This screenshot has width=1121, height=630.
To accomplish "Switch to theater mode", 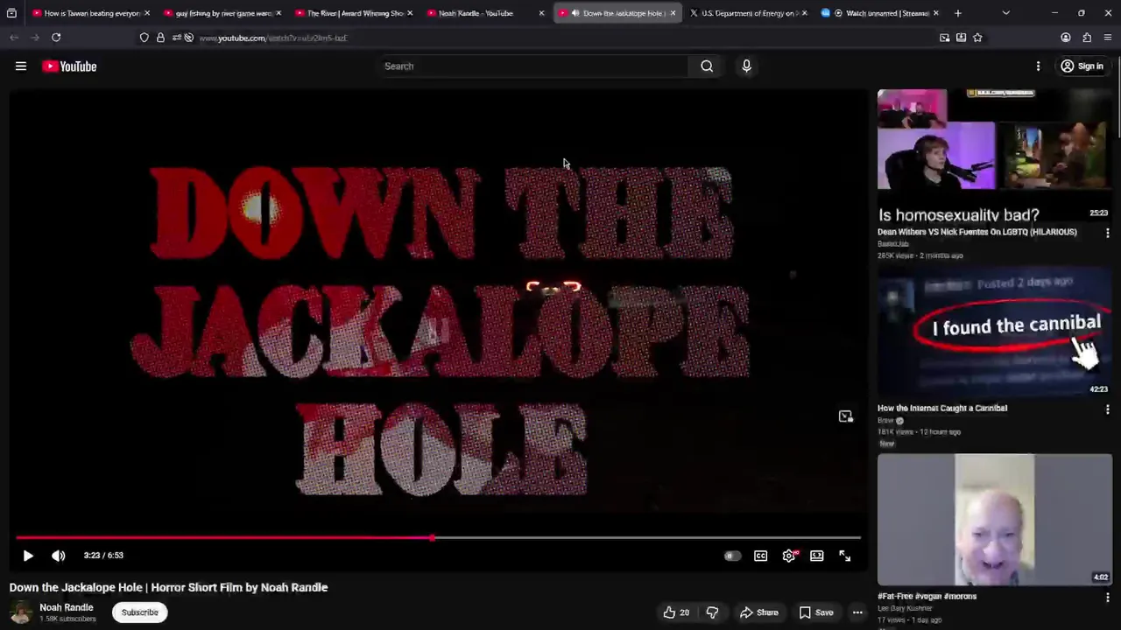I will pyautogui.click(x=817, y=556).
